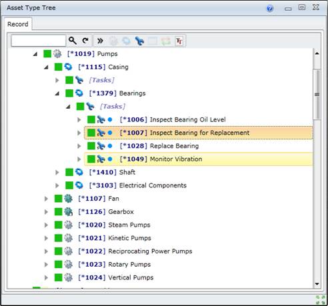Click the vertical scrollbar thumb
Image resolution: width=328 pixels, height=306 pixels.
[x=317, y=95]
